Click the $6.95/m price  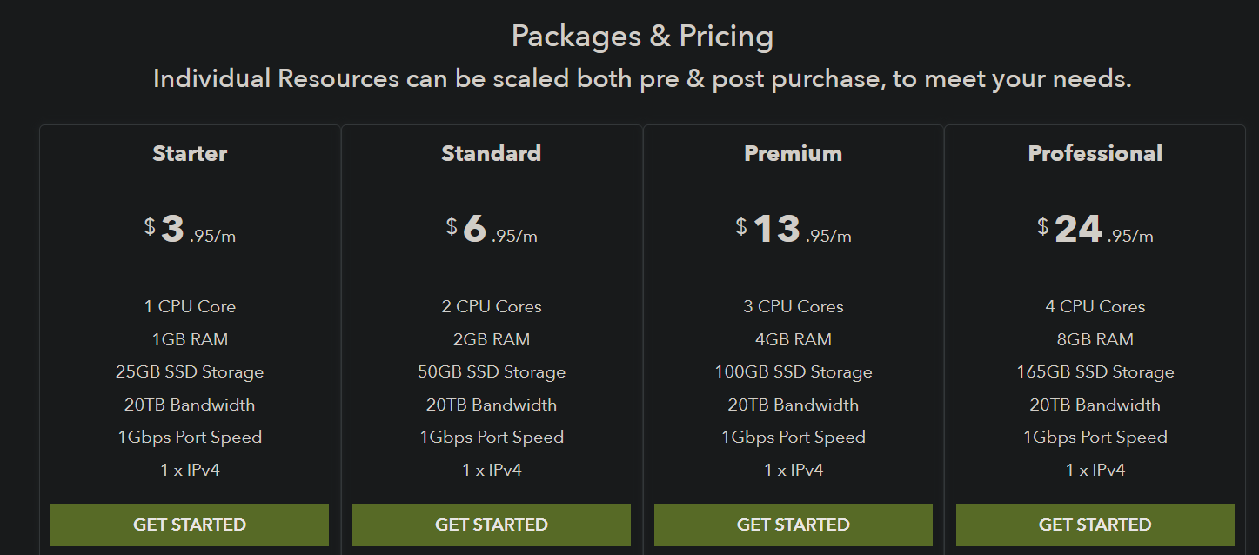(x=492, y=230)
